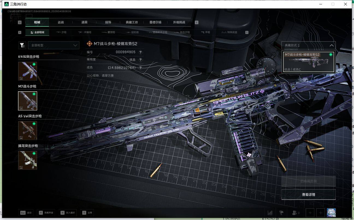Filter by 狙击步枪 category
354x220 pixels.
pos(182,32)
